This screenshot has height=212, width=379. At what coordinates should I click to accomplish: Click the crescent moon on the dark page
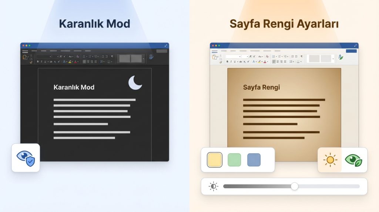pyautogui.click(x=135, y=83)
